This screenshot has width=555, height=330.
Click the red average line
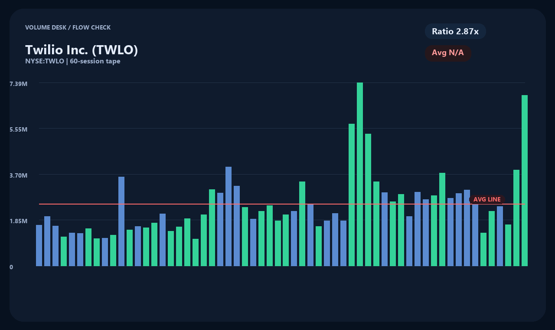point(282,204)
